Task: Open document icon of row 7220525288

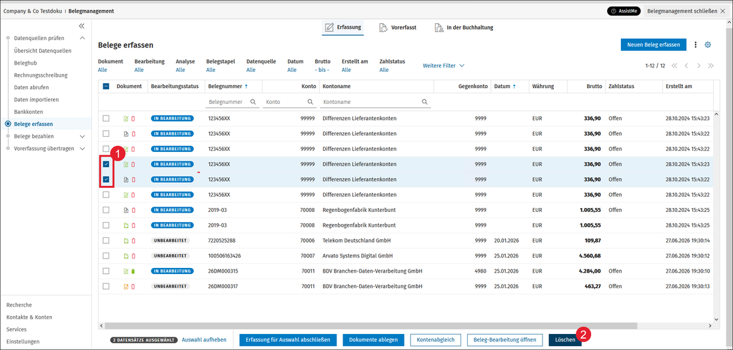Action: pyautogui.click(x=126, y=241)
